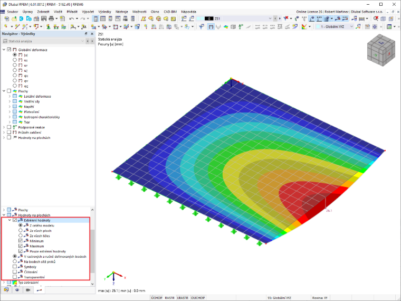Image resolution: width=401 pixels, height=301 pixels.
Task: Select the uz deformation radio button
Action: pyautogui.click(x=15, y=70)
